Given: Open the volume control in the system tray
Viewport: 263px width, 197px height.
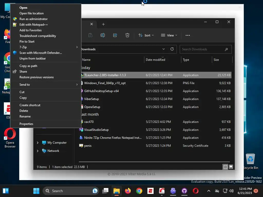Looking at the screenshot, I should (231, 191).
